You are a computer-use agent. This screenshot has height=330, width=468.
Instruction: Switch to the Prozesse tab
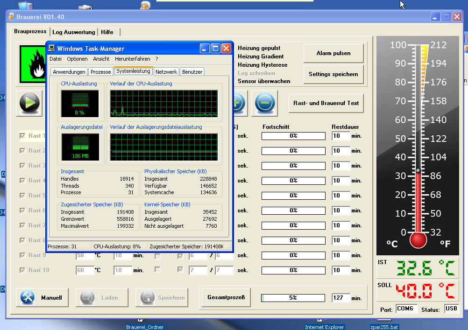(x=101, y=72)
